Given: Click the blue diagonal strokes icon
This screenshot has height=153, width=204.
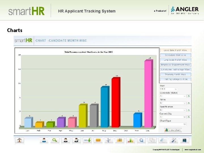Looking at the screenshot, I should (163, 140).
